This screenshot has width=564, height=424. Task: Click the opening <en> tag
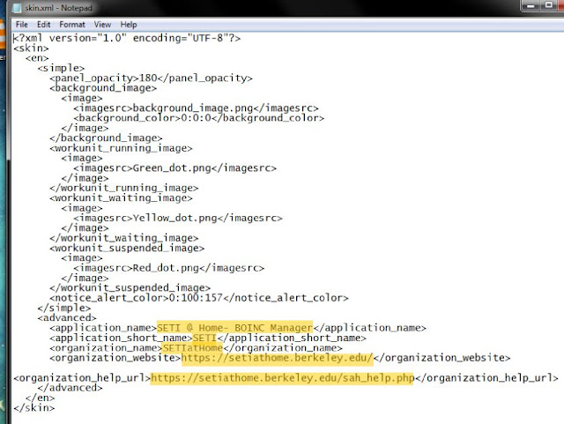(37, 58)
